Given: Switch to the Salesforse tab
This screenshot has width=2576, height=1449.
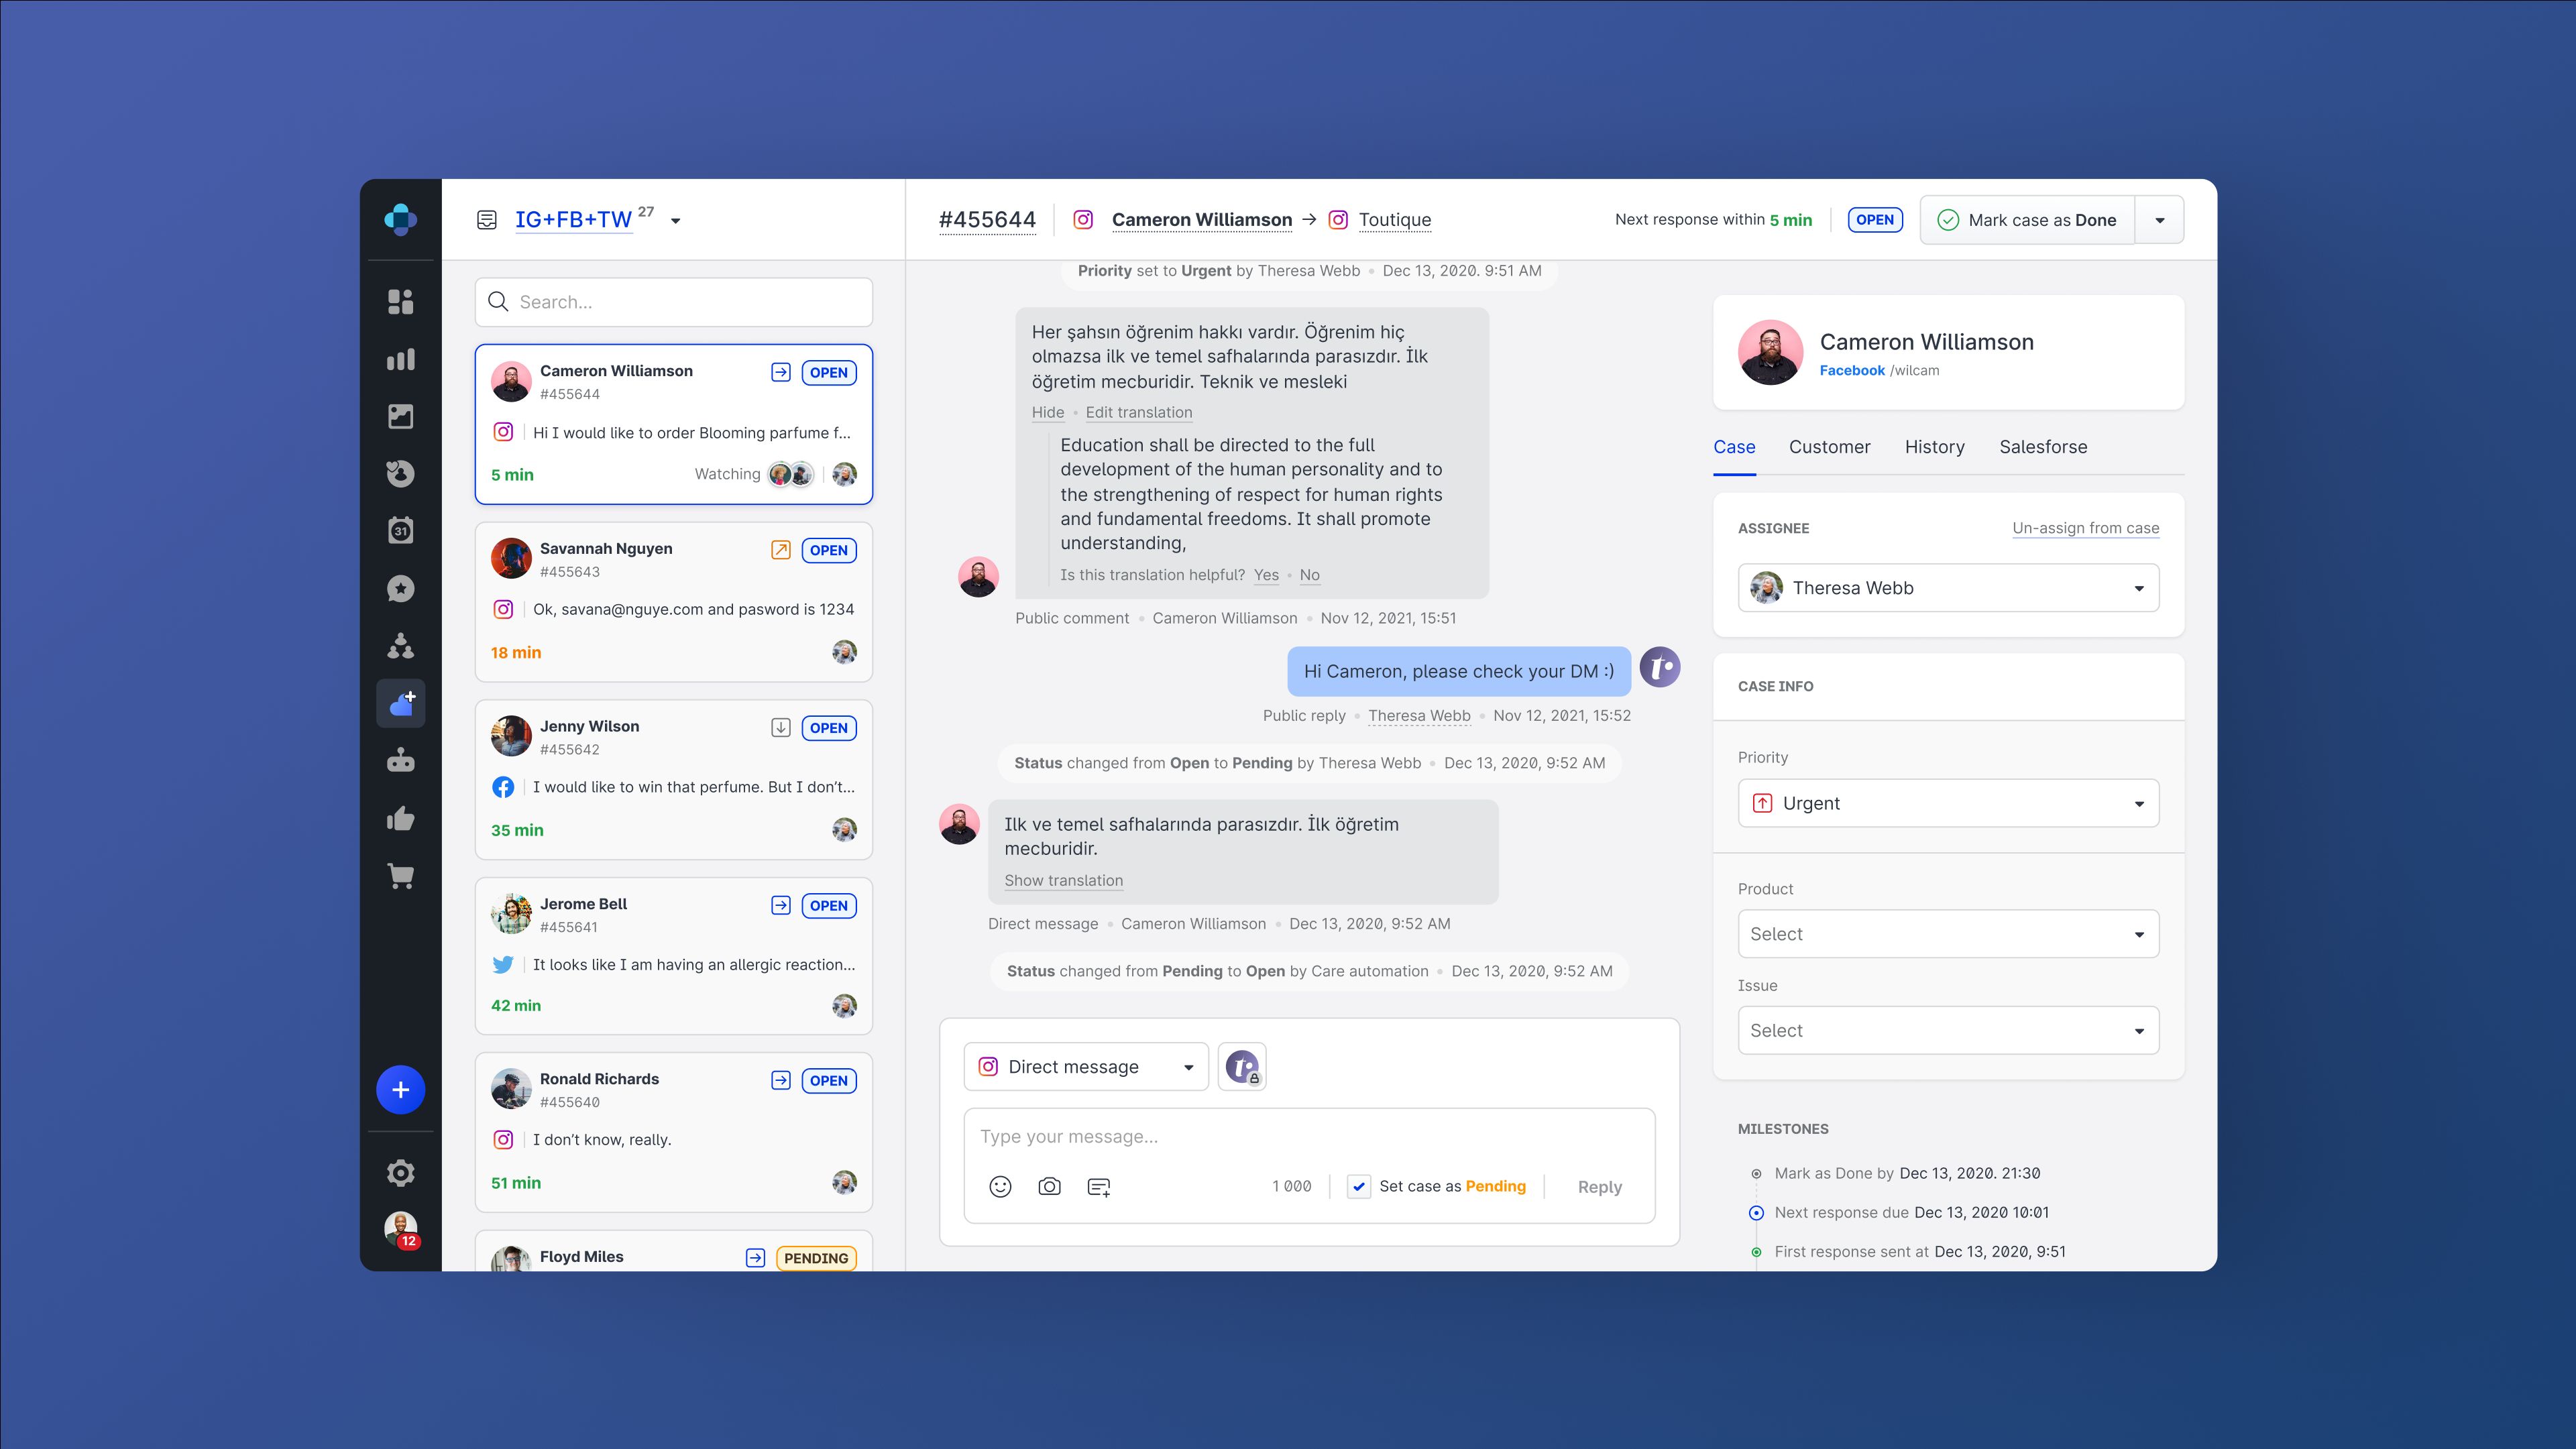Looking at the screenshot, I should [2043, 447].
